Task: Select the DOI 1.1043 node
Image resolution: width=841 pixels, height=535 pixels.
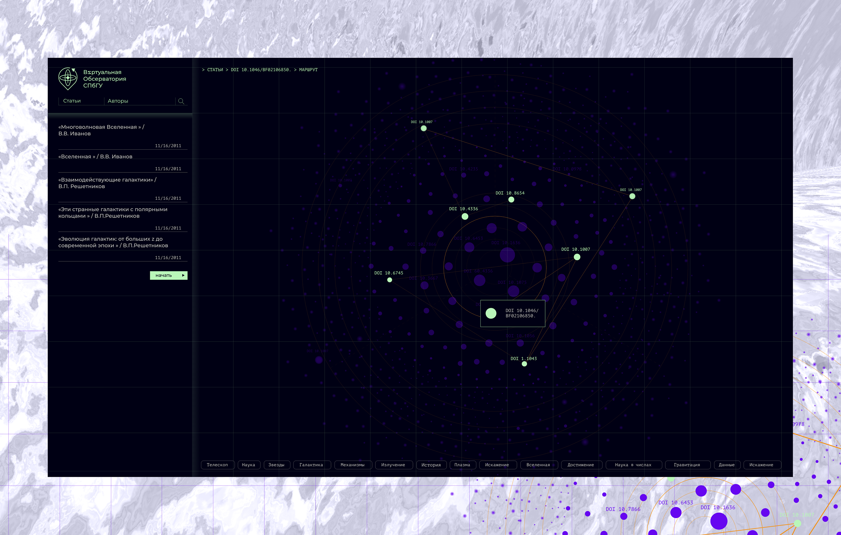Action: coord(524,364)
